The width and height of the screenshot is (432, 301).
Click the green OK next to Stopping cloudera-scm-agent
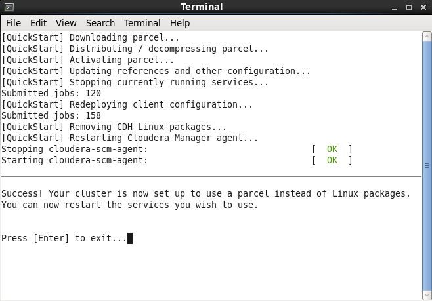332,149
